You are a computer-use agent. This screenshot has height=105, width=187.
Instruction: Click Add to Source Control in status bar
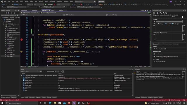160,100
